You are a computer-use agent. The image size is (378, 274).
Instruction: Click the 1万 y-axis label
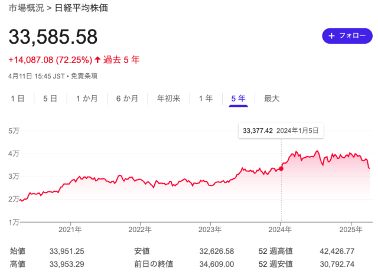pos(14,222)
